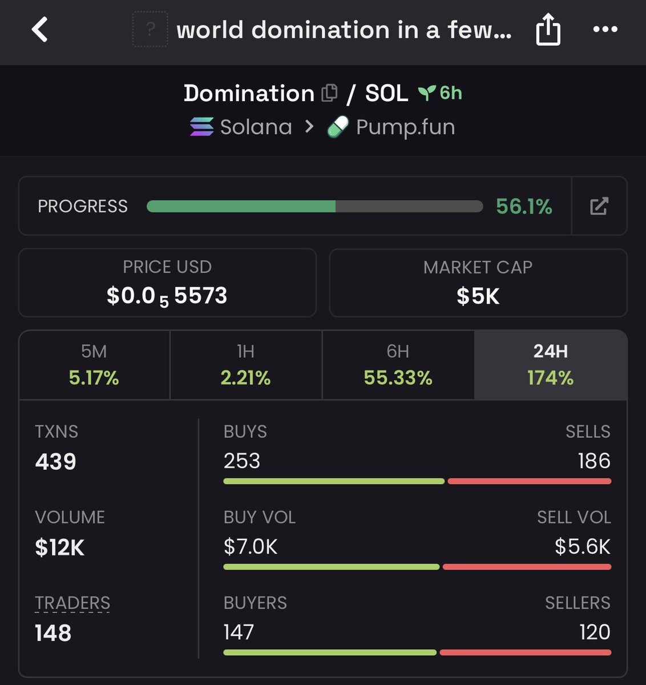This screenshot has width=646, height=685.
Task: Click the VOLUME value $12K
Action: 59,547
